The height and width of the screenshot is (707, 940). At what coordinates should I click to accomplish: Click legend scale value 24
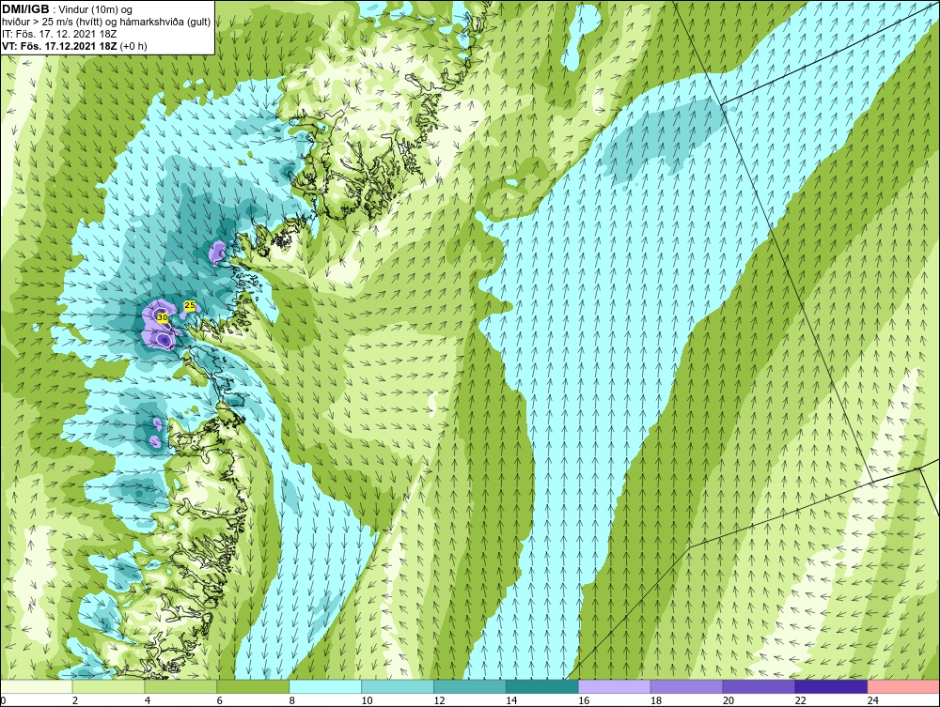(x=873, y=700)
